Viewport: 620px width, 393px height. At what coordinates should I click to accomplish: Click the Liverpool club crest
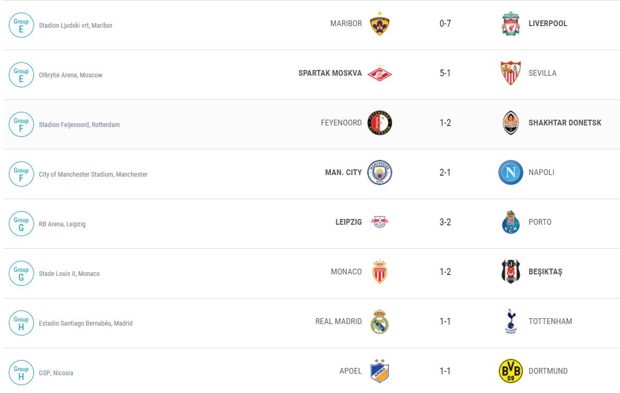[x=510, y=24]
